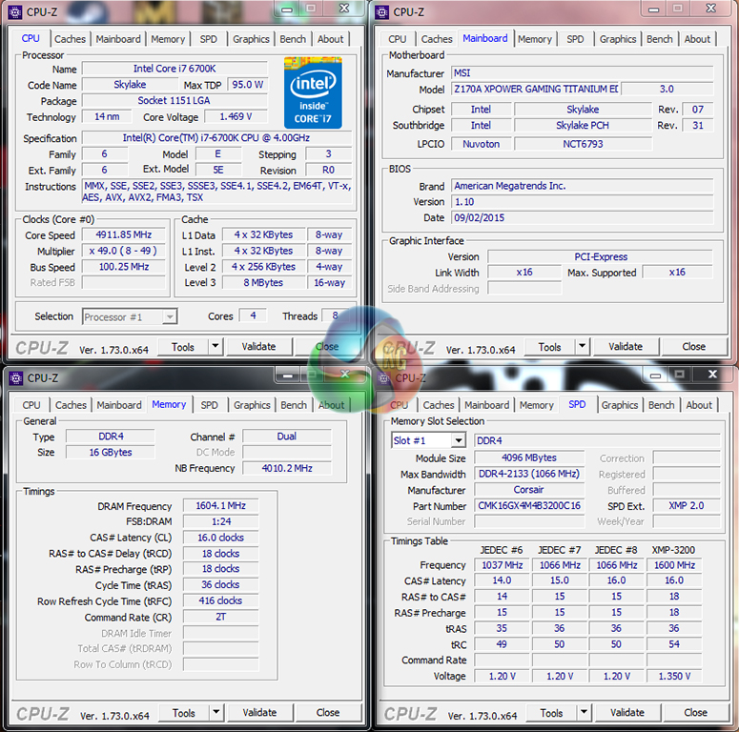Screen dimensions: 739x732
Task: Open Tools dropdown arrow in SPD window
Action: [584, 712]
